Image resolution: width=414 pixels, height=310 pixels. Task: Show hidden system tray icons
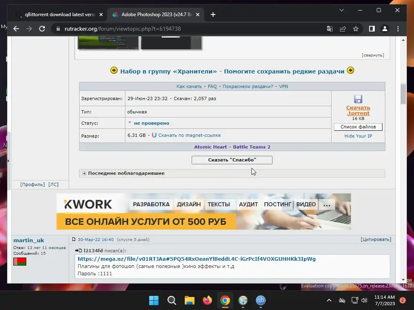tap(329, 300)
